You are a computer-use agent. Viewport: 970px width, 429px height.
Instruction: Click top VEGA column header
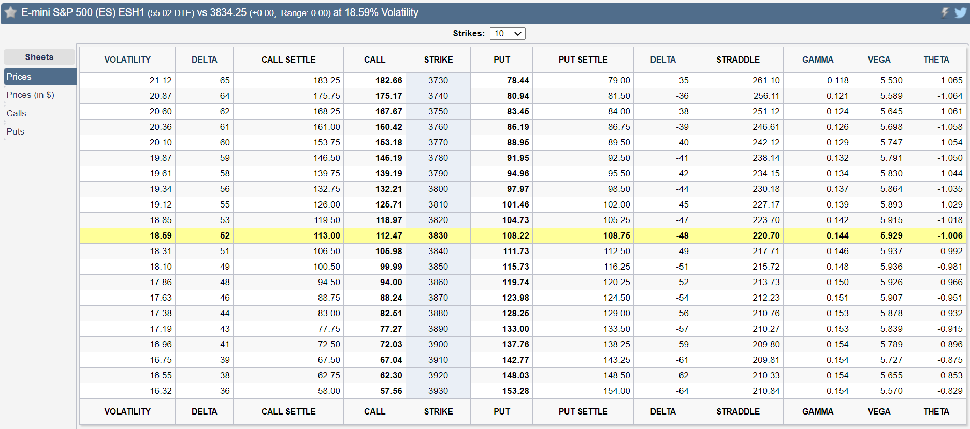[879, 60]
